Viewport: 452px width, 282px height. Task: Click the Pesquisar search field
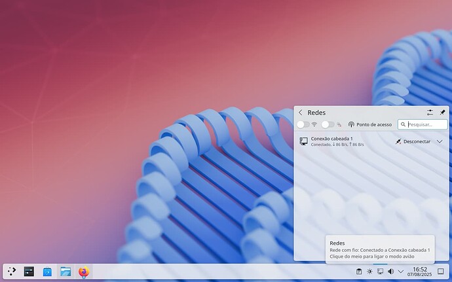(426, 124)
